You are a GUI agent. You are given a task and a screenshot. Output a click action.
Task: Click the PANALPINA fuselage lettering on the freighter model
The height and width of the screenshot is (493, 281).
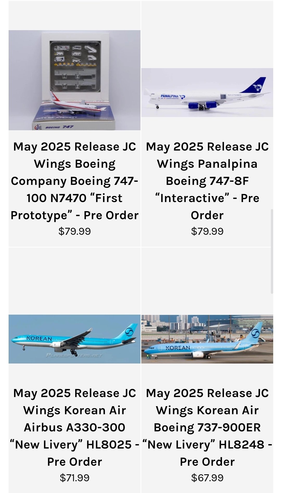tap(169, 96)
